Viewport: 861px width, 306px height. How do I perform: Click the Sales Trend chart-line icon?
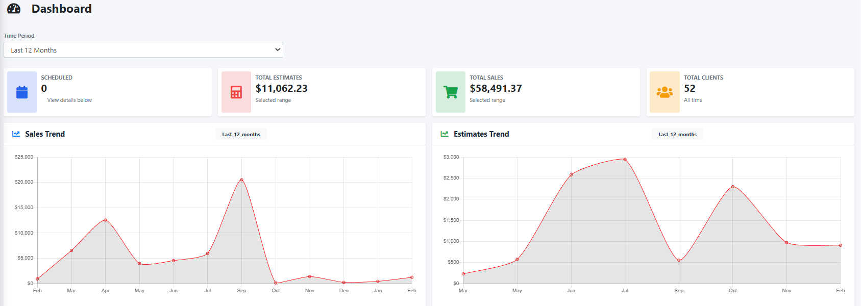16,134
